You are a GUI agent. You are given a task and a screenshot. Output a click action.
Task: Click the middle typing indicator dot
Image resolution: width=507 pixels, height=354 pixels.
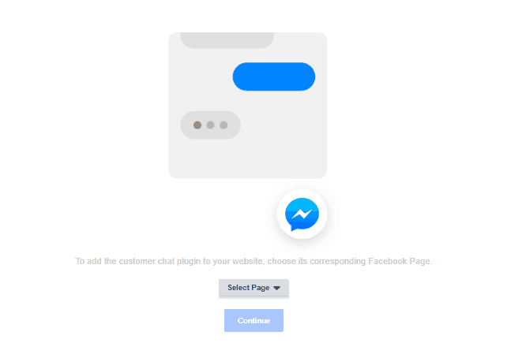pos(211,125)
